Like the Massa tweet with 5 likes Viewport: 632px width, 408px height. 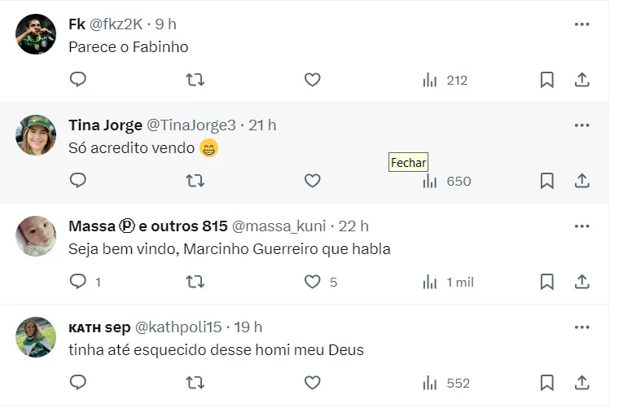click(x=313, y=282)
